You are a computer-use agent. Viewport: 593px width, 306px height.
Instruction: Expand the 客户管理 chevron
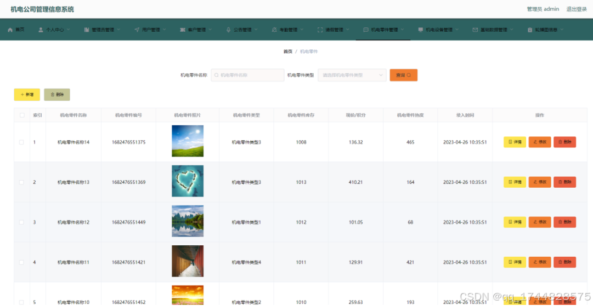[x=210, y=30]
